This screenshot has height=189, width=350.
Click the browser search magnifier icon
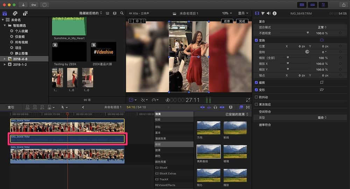click(122, 13)
